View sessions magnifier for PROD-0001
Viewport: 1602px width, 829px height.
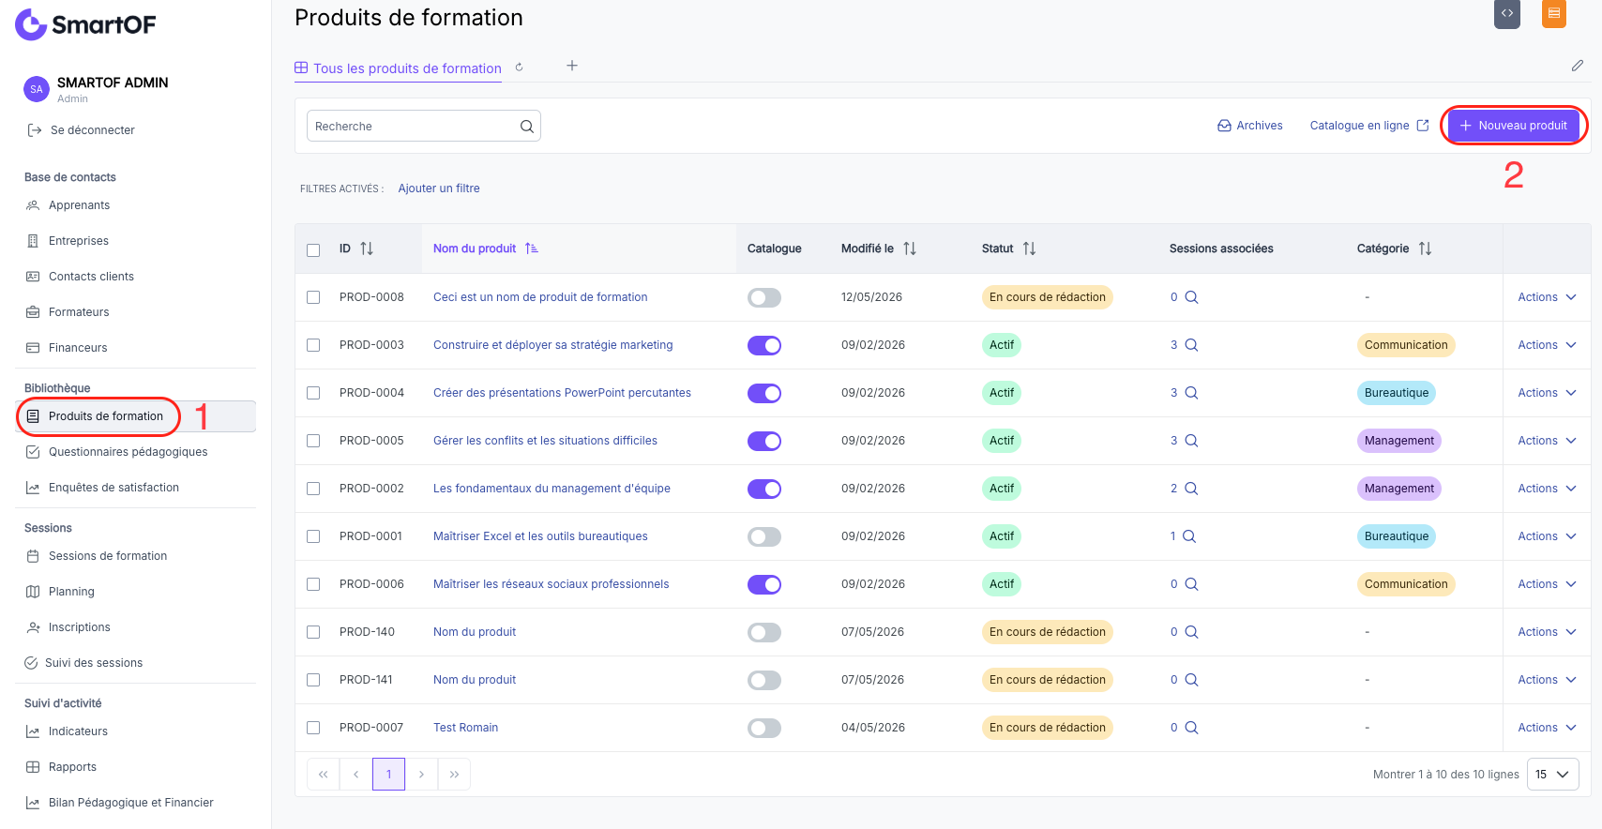point(1189,536)
